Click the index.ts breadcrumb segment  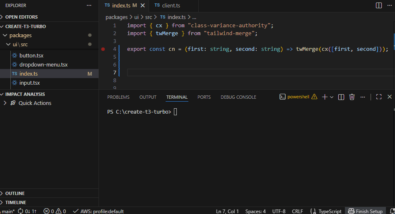[x=177, y=17]
